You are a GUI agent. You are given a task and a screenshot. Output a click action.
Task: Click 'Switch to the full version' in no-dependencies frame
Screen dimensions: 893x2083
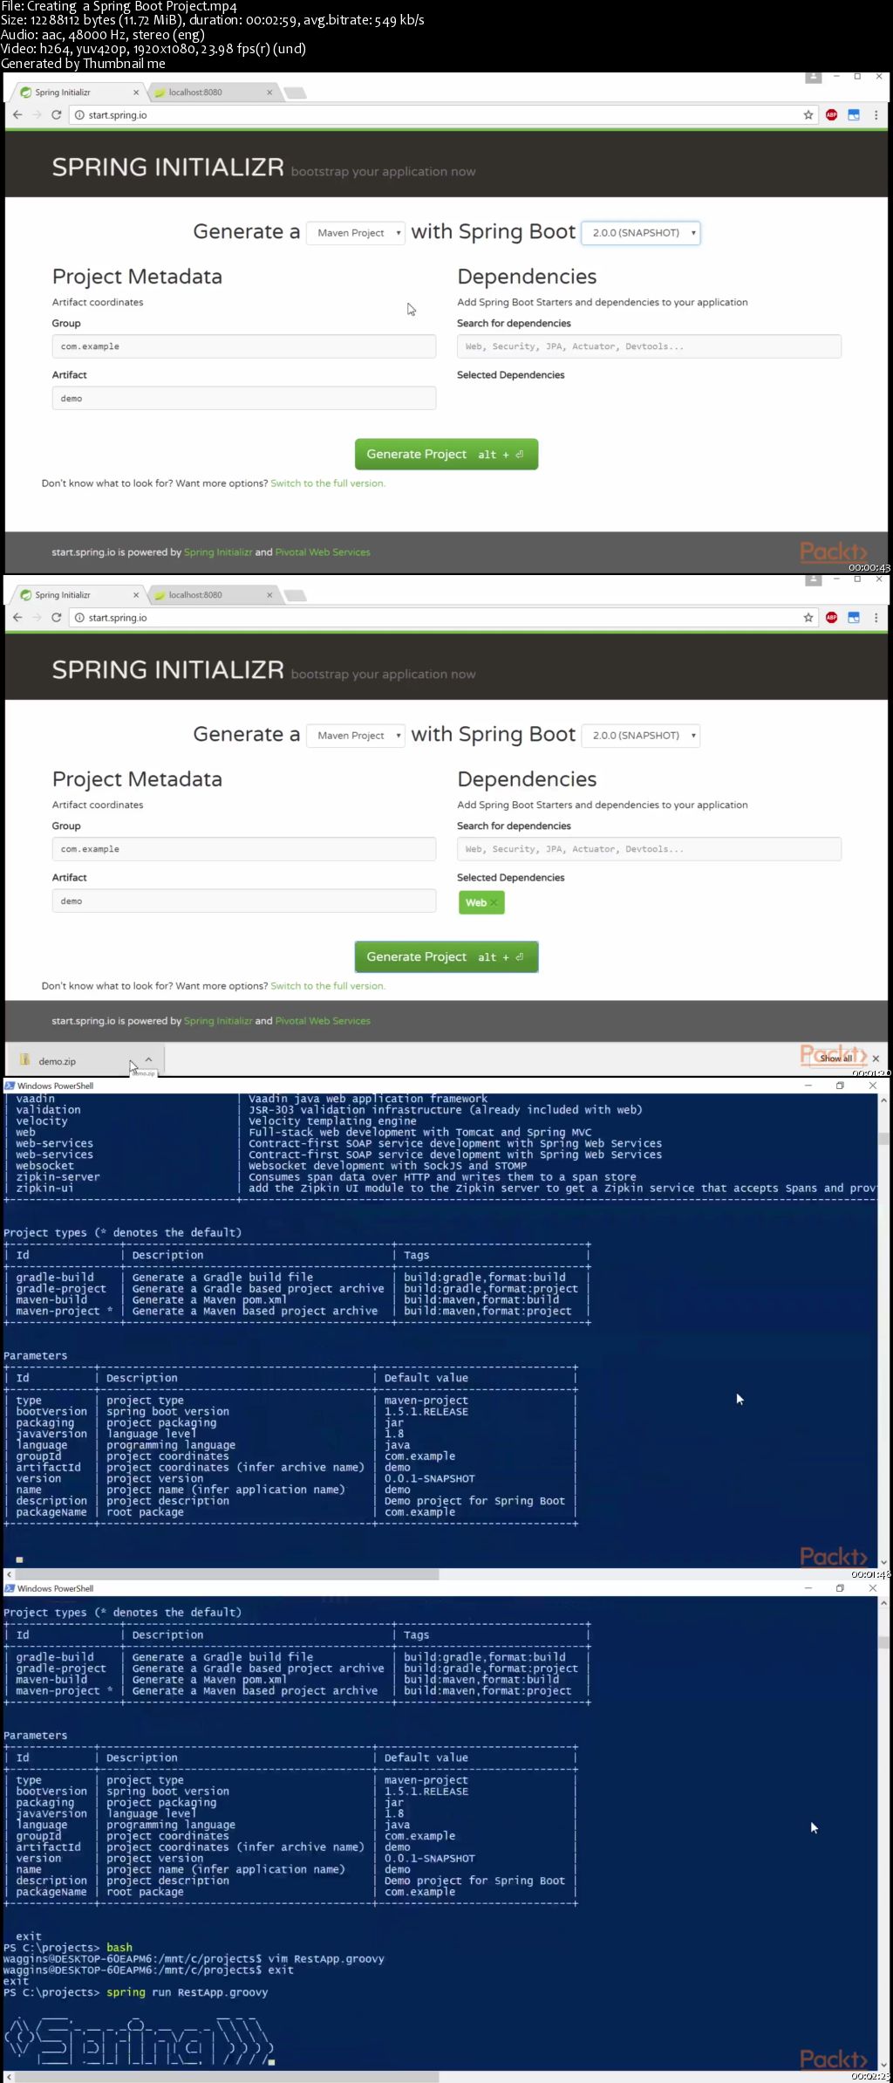(328, 483)
